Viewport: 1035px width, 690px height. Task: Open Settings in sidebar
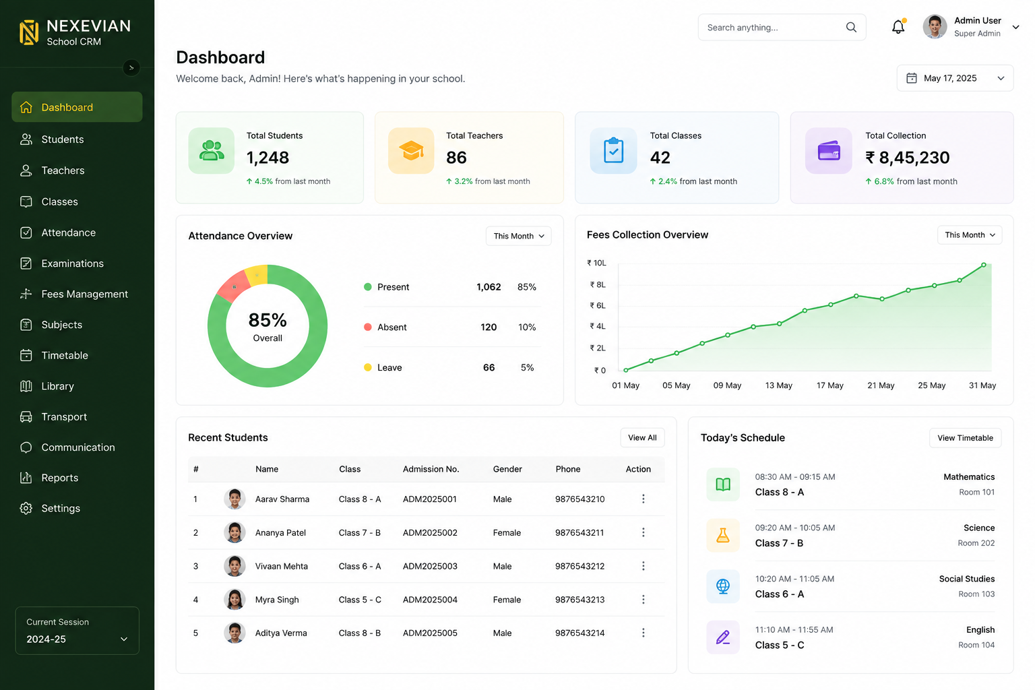point(77,508)
